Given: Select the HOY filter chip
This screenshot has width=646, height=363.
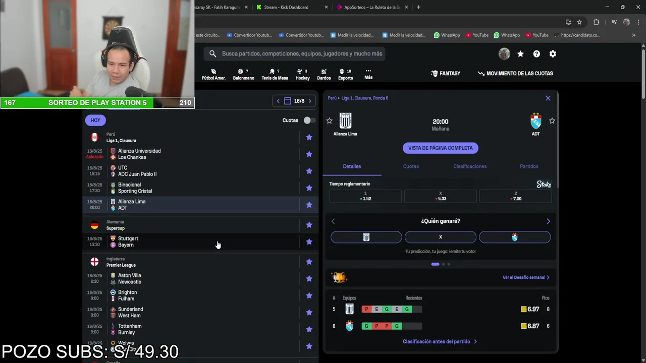Looking at the screenshot, I should [95, 120].
